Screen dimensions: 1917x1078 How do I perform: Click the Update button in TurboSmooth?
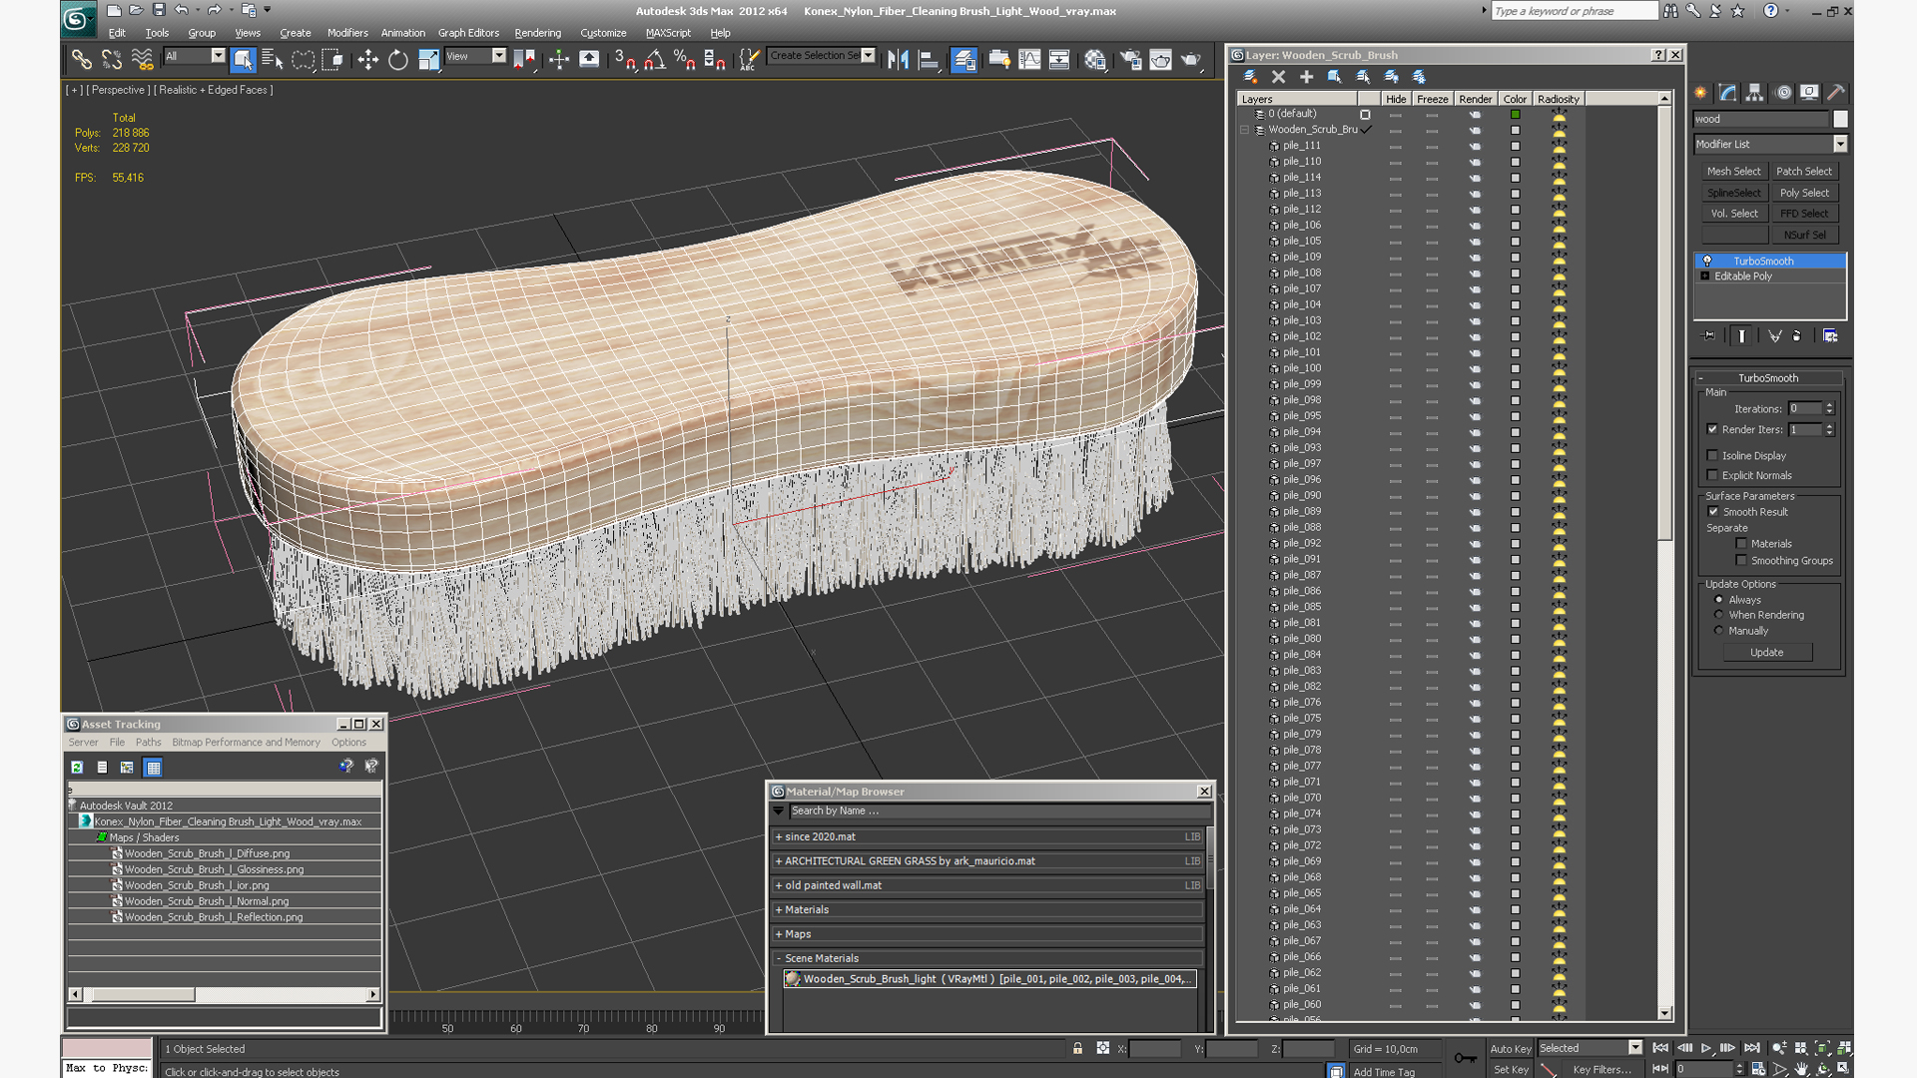[x=1766, y=652]
